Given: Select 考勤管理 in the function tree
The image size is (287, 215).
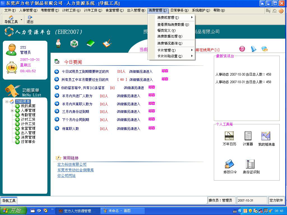Looking at the screenshot, I should [x=28, y=115].
